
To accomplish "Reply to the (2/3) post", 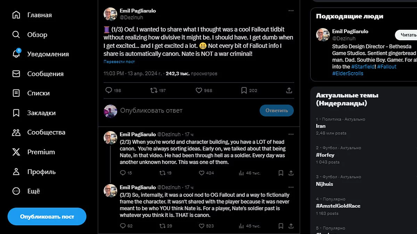I will 122,173.
